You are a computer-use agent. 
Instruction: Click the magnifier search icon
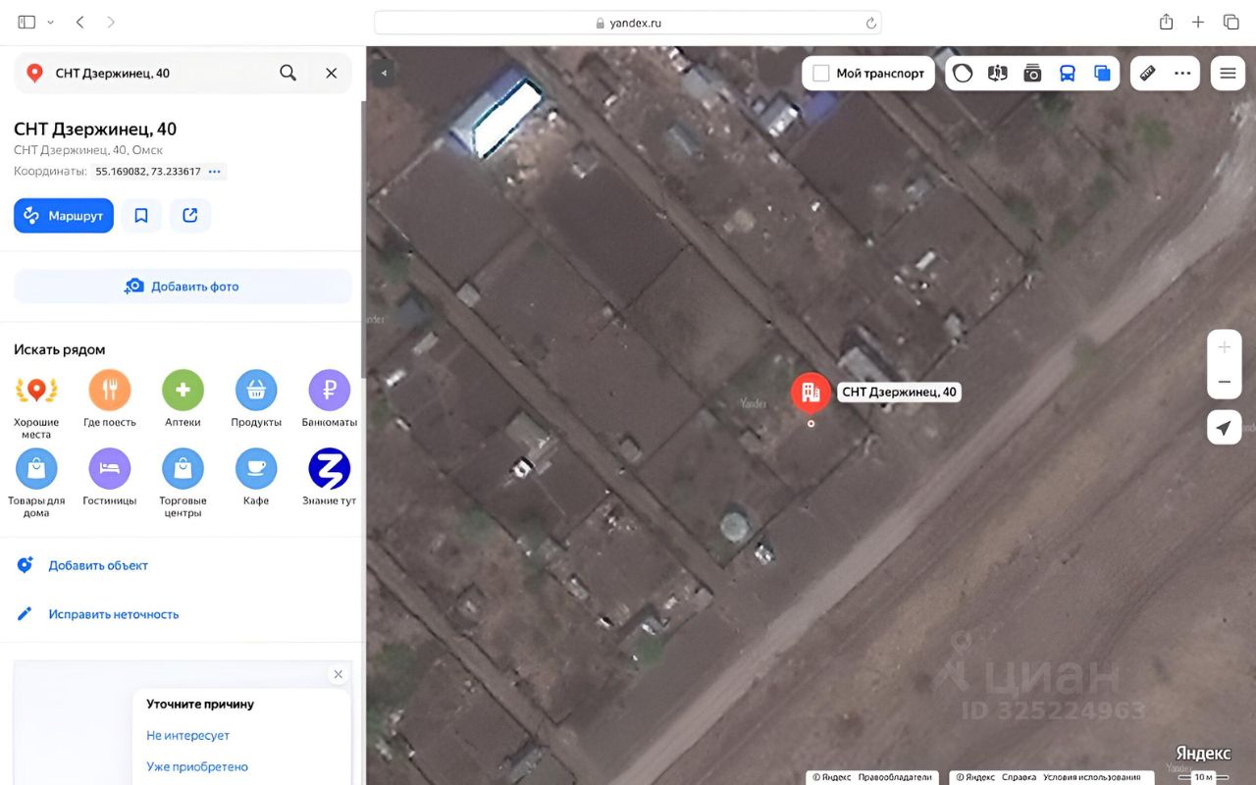[288, 74]
